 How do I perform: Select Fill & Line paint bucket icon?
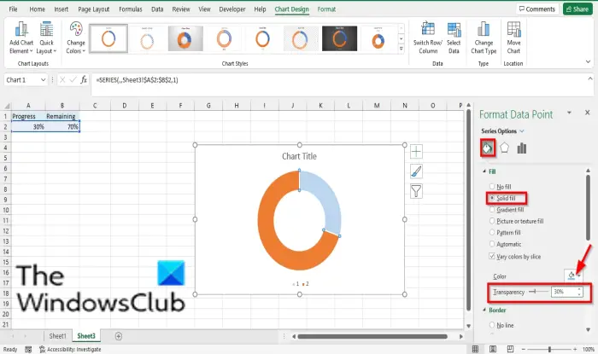(488, 148)
